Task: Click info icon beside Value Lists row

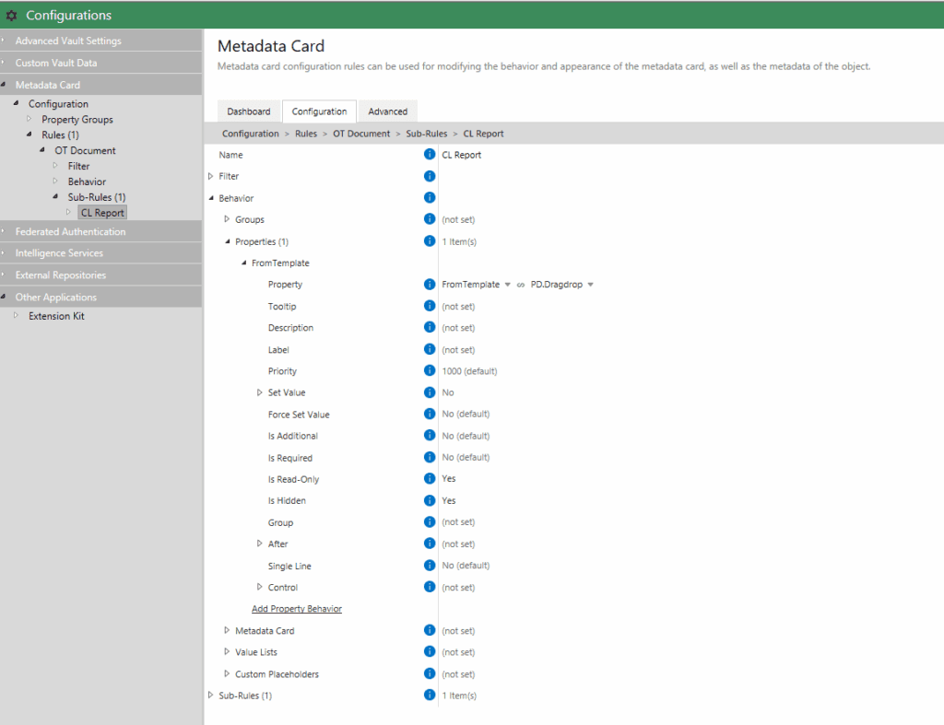Action: (430, 652)
